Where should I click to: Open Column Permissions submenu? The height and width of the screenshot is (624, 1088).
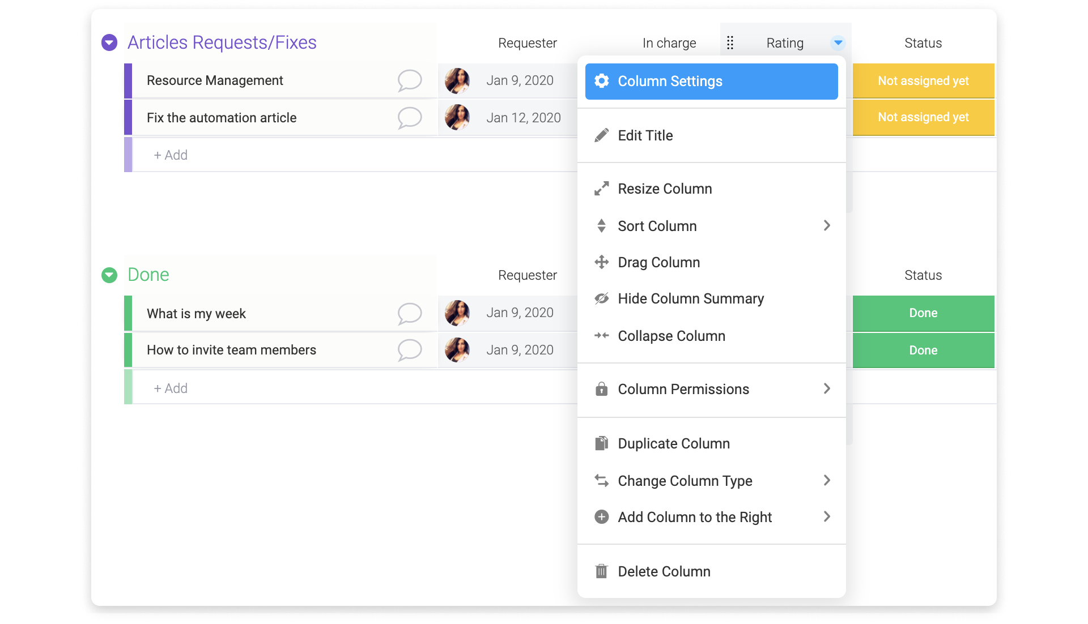pyautogui.click(x=711, y=389)
